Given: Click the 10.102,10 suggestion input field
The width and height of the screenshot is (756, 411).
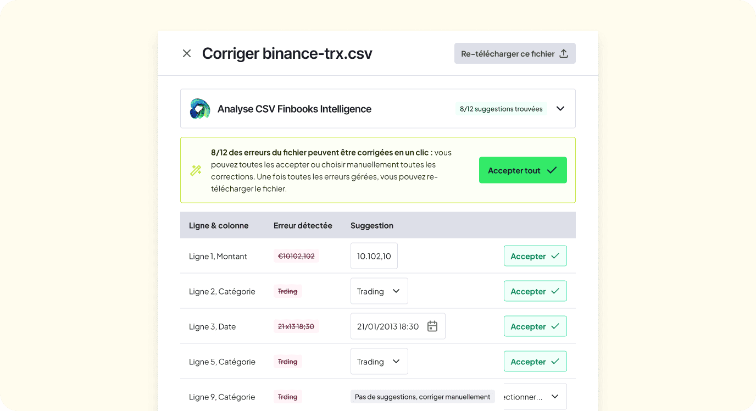Looking at the screenshot, I should point(374,256).
